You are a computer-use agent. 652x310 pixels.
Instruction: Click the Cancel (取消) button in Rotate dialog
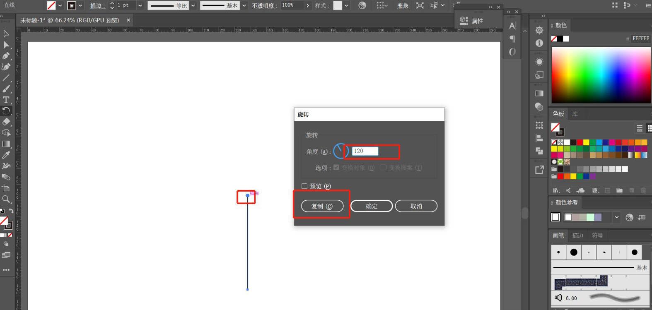[416, 206]
